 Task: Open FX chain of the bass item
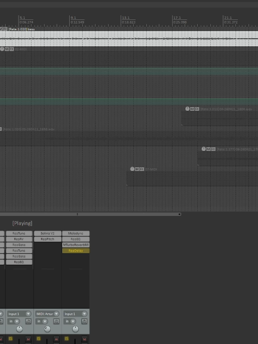pos(5,29)
